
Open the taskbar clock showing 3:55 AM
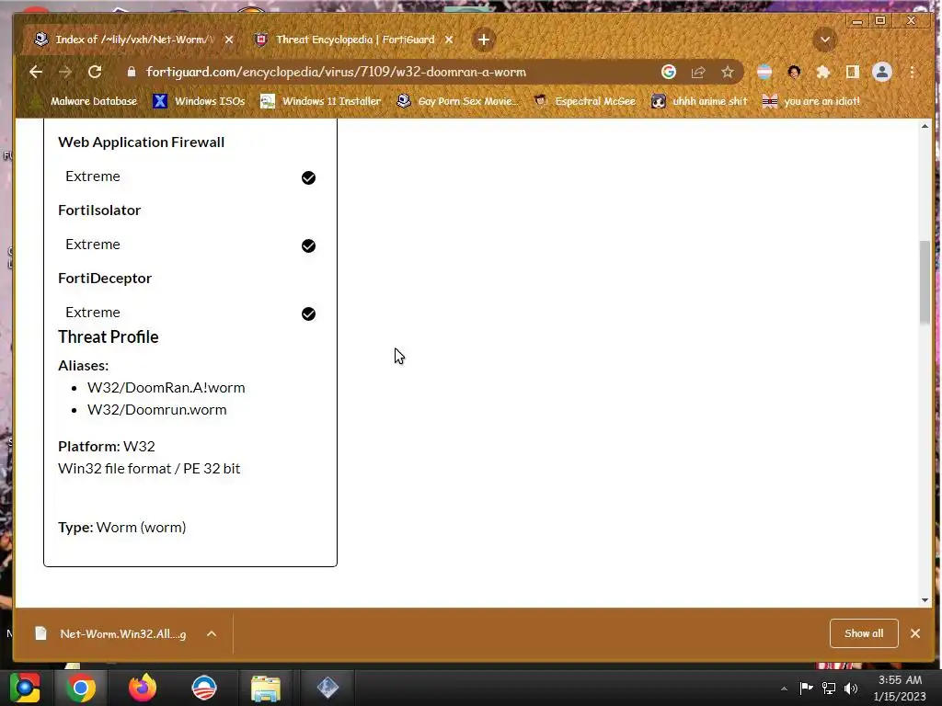point(900,688)
